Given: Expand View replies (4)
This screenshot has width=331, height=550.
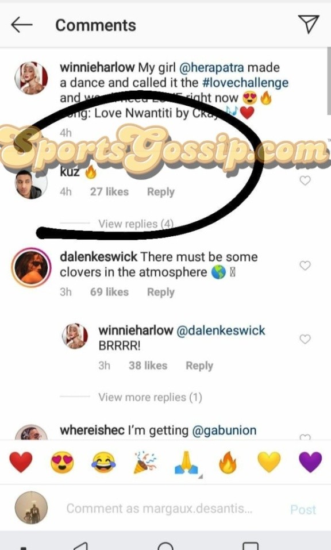Looking at the screenshot, I should 136,224.
